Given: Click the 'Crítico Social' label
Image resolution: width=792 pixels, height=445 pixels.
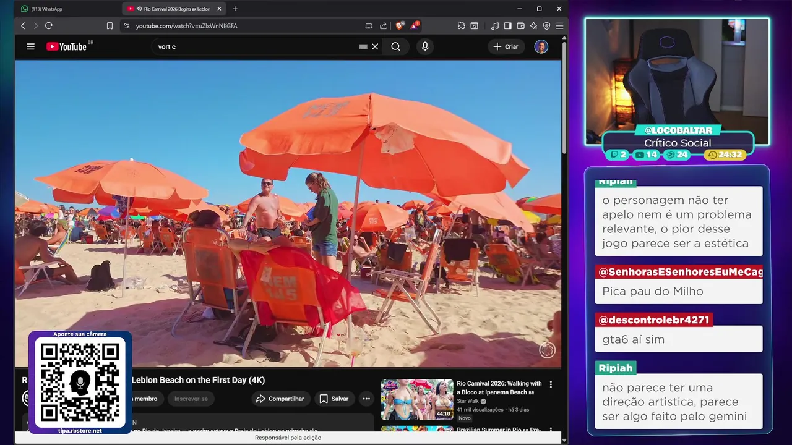Looking at the screenshot, I should pos(678,143).
